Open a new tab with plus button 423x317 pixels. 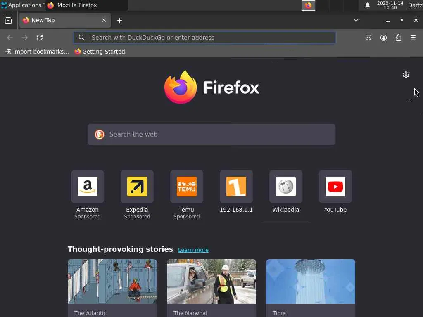pos(119,21)
